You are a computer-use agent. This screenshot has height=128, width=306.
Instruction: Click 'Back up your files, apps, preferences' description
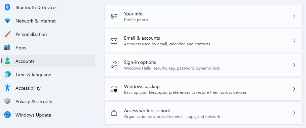[185, 92]
